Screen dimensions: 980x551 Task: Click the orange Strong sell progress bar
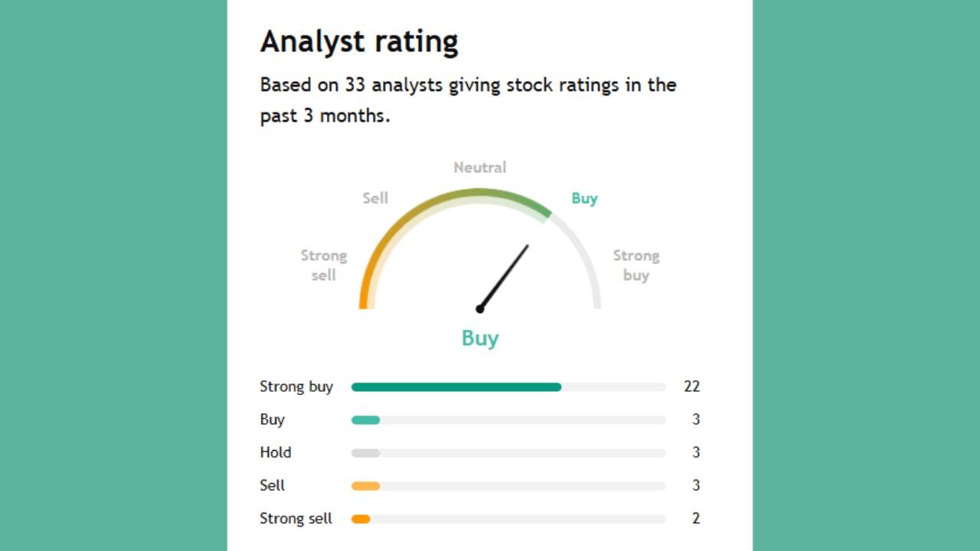(361, 519)
